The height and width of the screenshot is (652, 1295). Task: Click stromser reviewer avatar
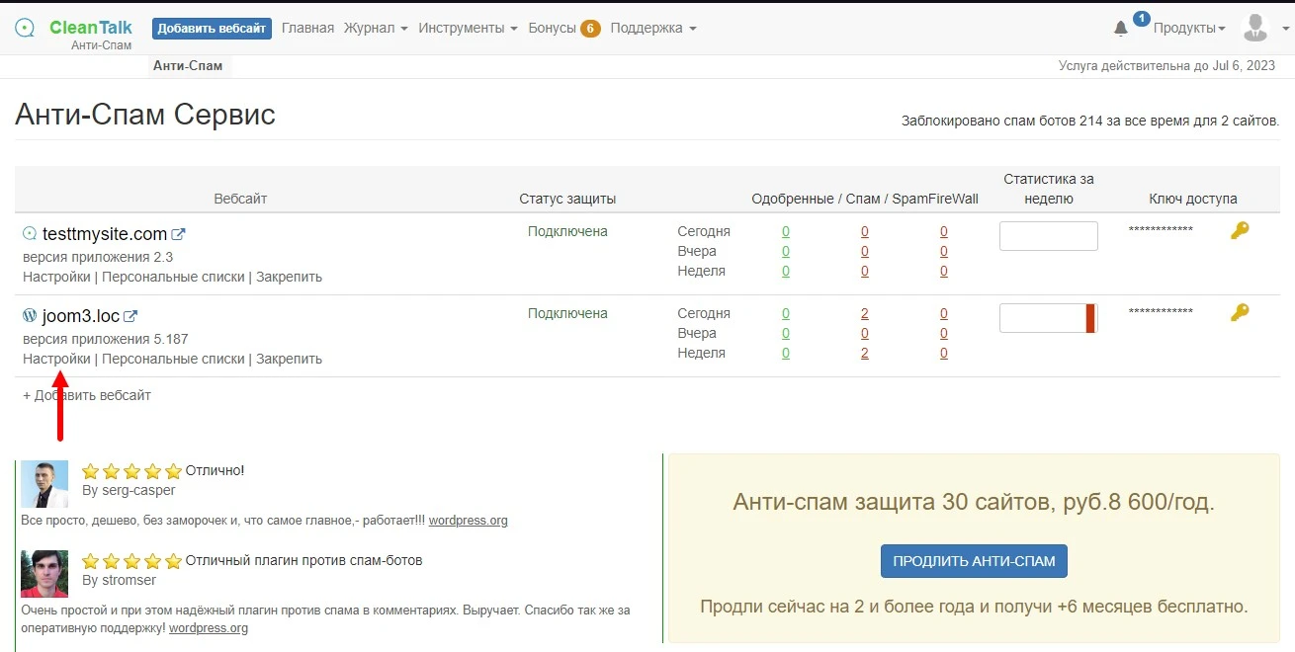coord(44,574)
